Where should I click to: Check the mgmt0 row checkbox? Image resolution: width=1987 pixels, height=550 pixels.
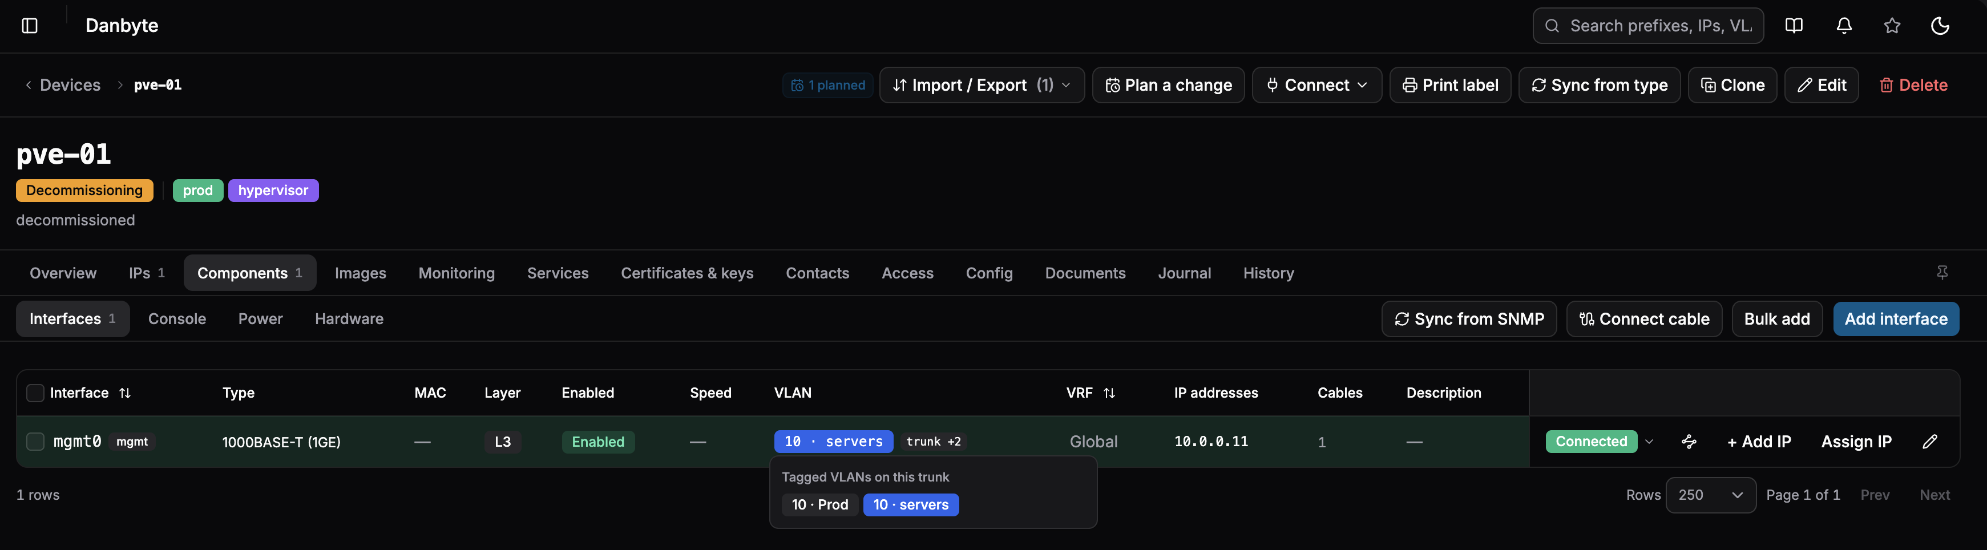point(35,441)
